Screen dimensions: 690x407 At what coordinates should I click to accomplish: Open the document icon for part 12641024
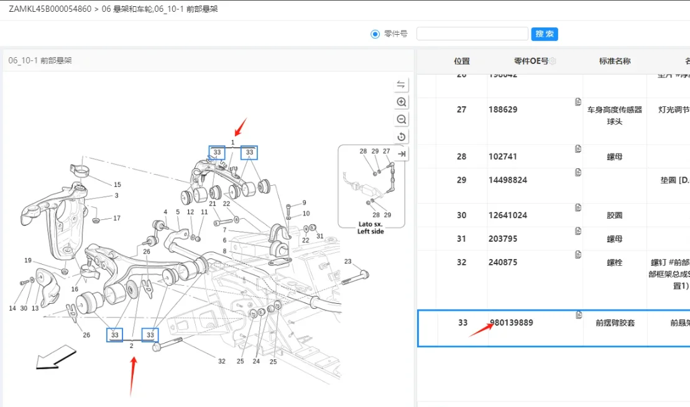point(577,208)
